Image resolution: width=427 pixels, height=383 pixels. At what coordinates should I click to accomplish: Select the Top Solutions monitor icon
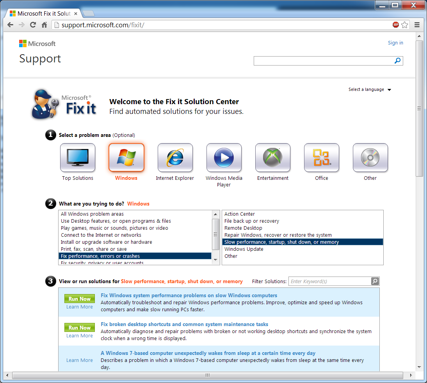pyautogui.click(x=78, y=158)
